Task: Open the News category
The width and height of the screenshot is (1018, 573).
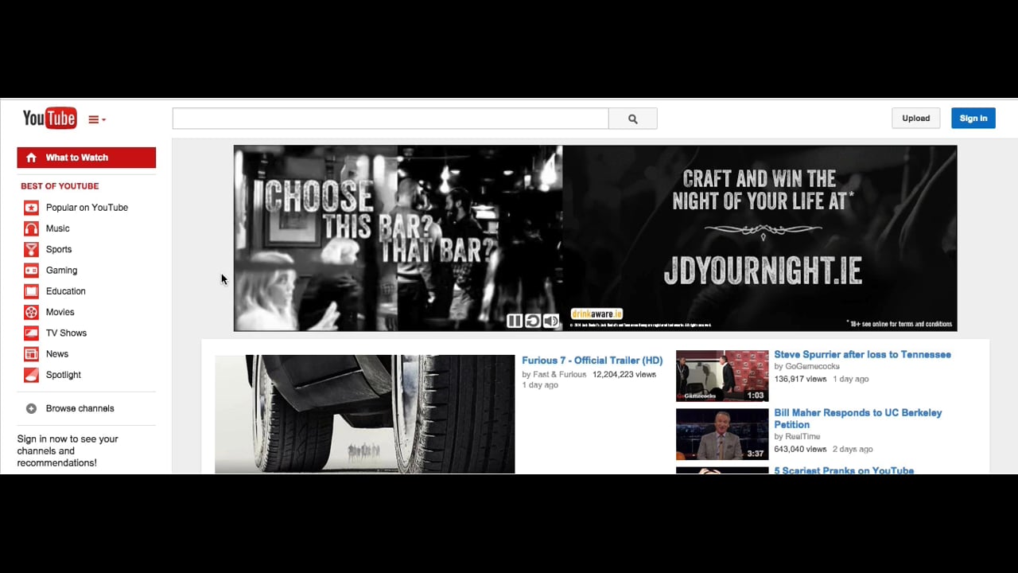Action: point(57,354)
